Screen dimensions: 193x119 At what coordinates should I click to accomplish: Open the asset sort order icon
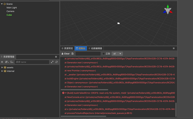[7, 62]
